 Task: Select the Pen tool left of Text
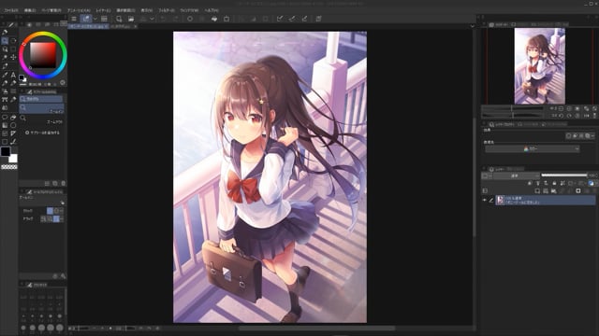tap(5, 75)
